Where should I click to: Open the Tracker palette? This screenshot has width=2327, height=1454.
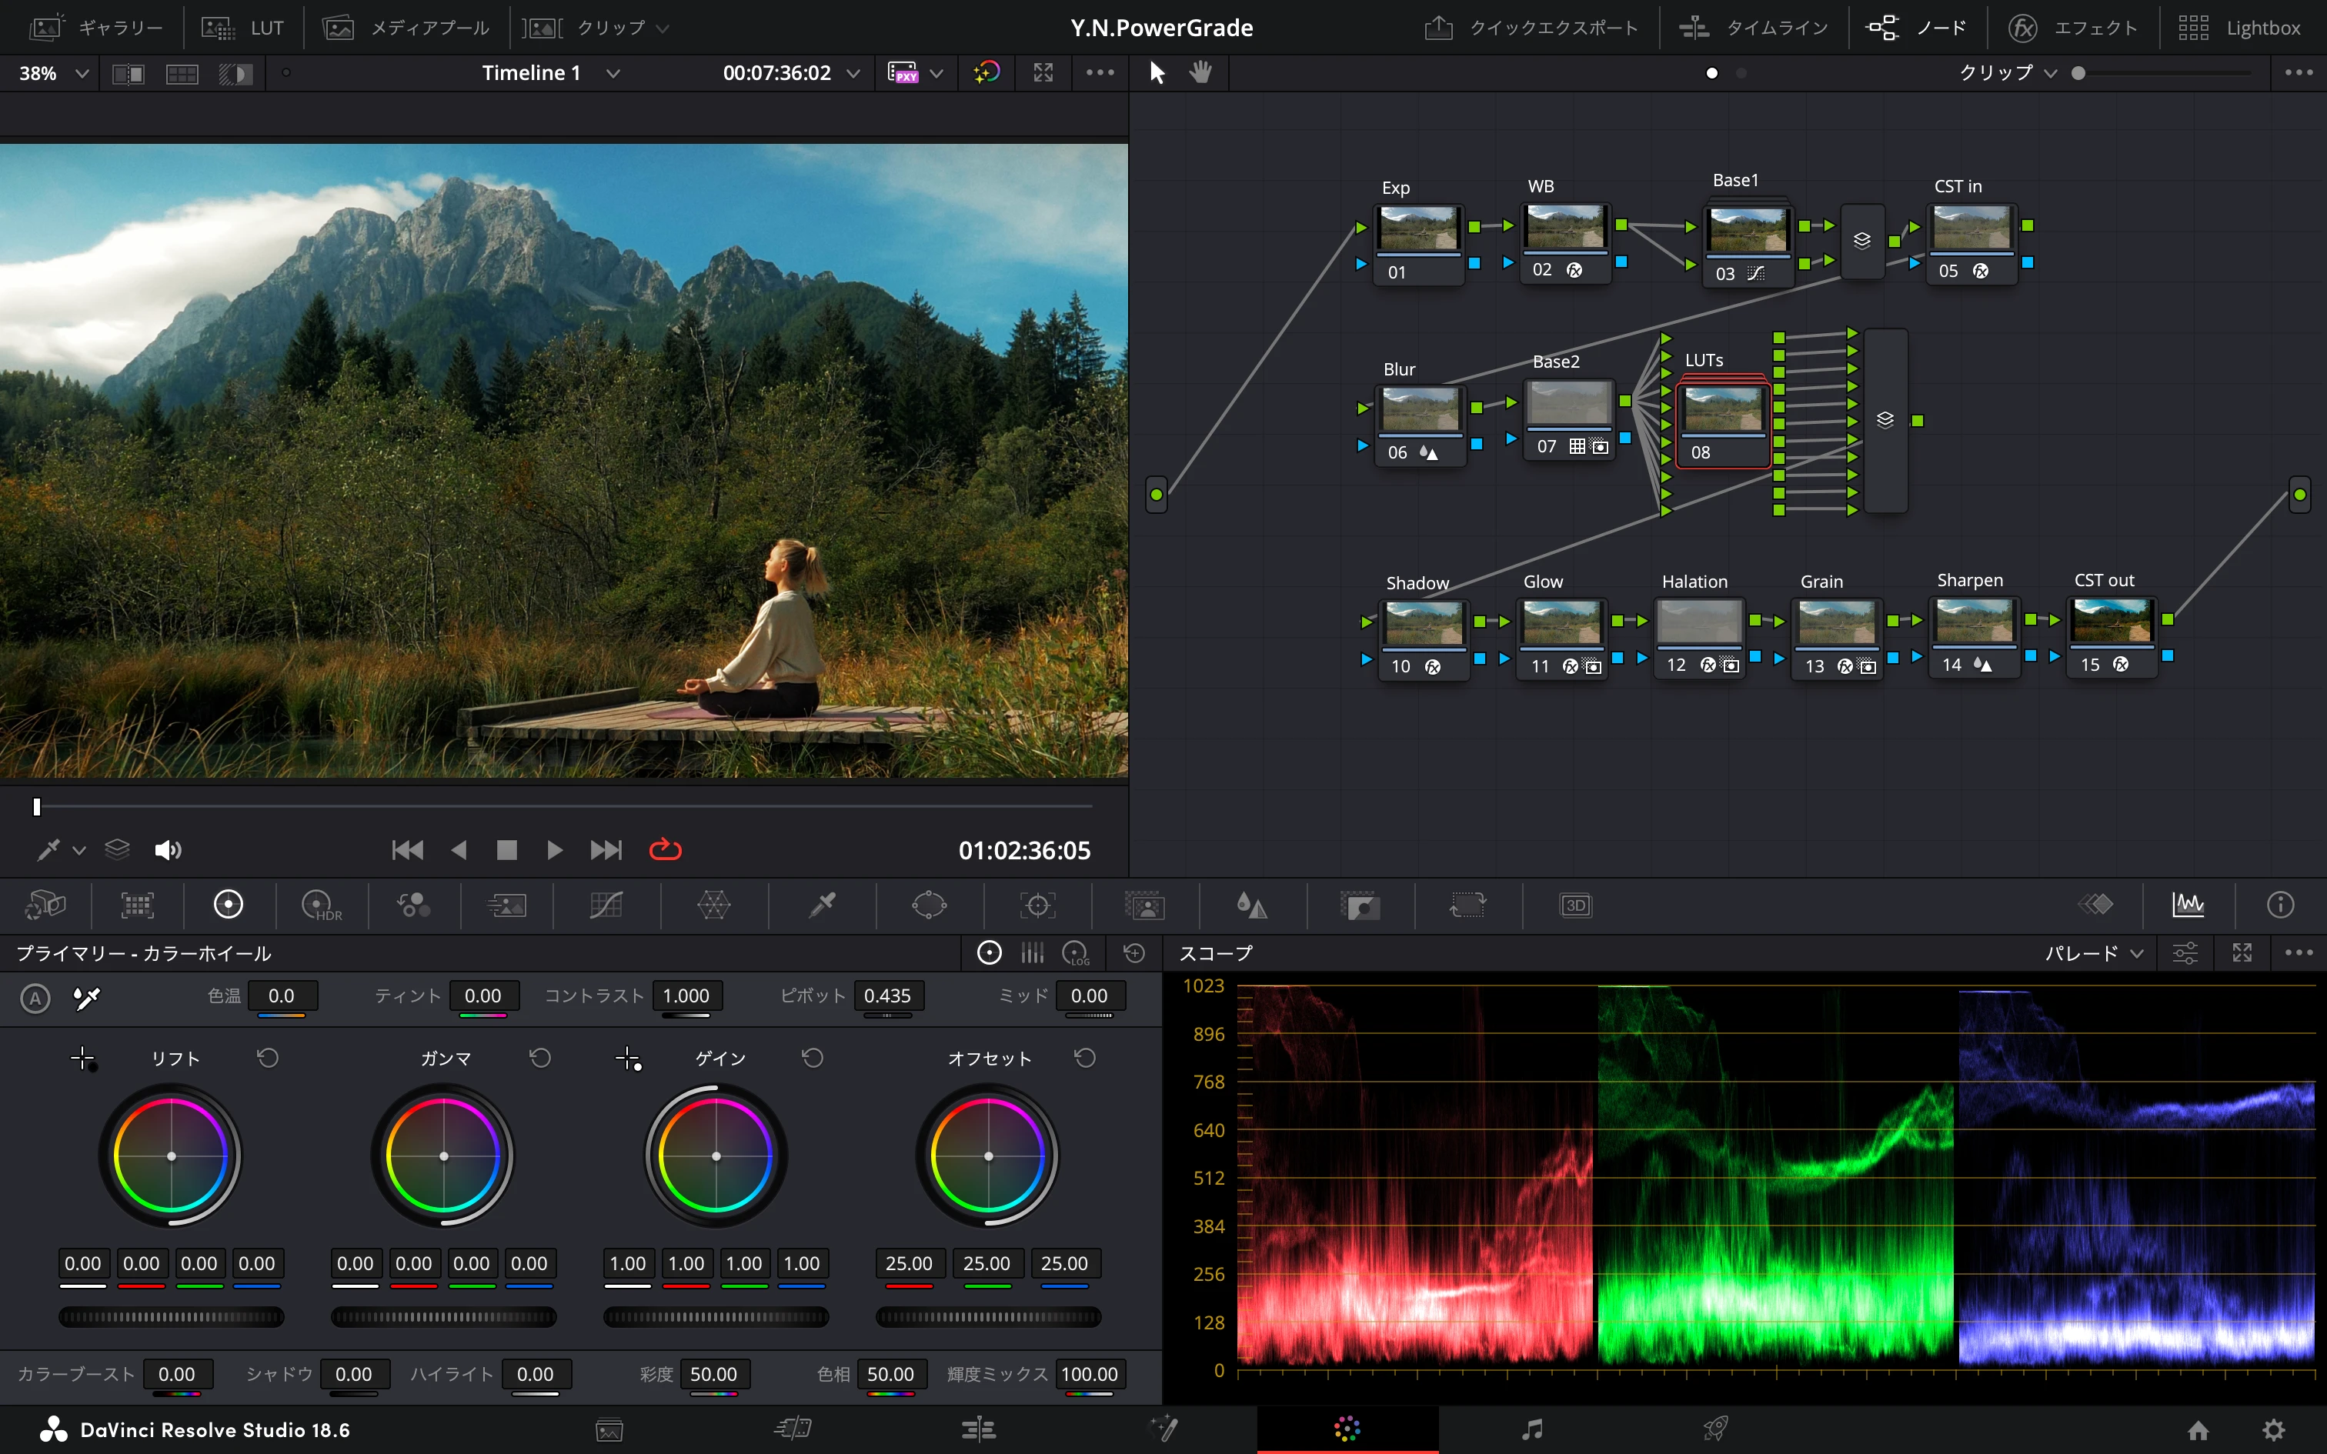point(1037,905)
